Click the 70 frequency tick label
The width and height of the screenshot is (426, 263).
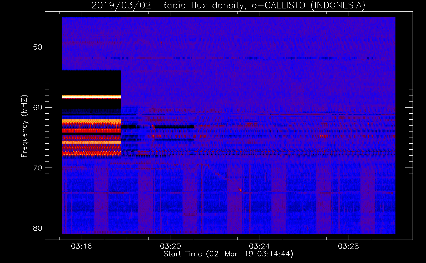coord(38,168)
